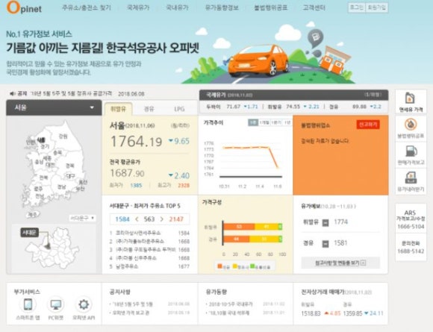This screenshot has width=433, height=332.
Task: Expand the 서울 region dropdown
Action: click(54, 107)
